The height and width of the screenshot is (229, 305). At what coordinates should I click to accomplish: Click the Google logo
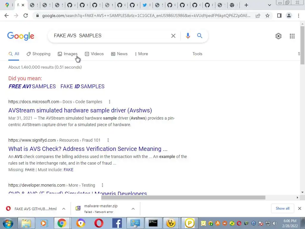(x=21, y=36)
